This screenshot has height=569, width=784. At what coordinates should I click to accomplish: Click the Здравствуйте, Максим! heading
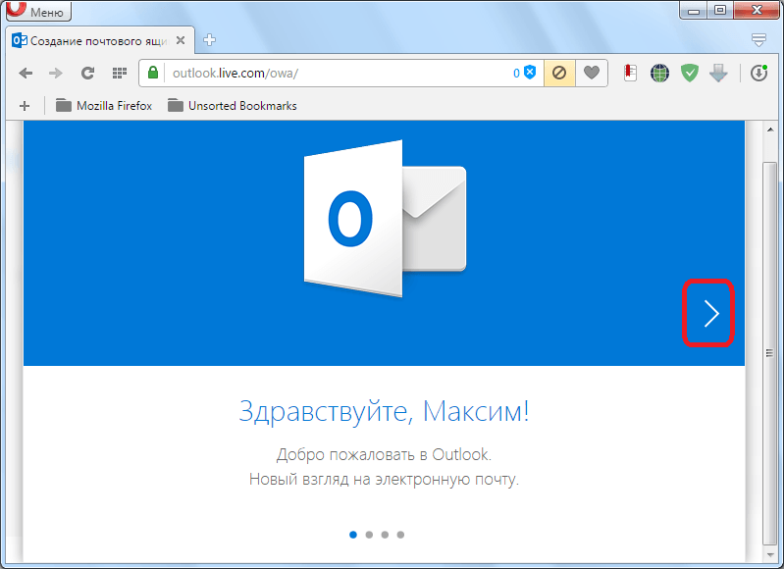(x=384, y=411)
